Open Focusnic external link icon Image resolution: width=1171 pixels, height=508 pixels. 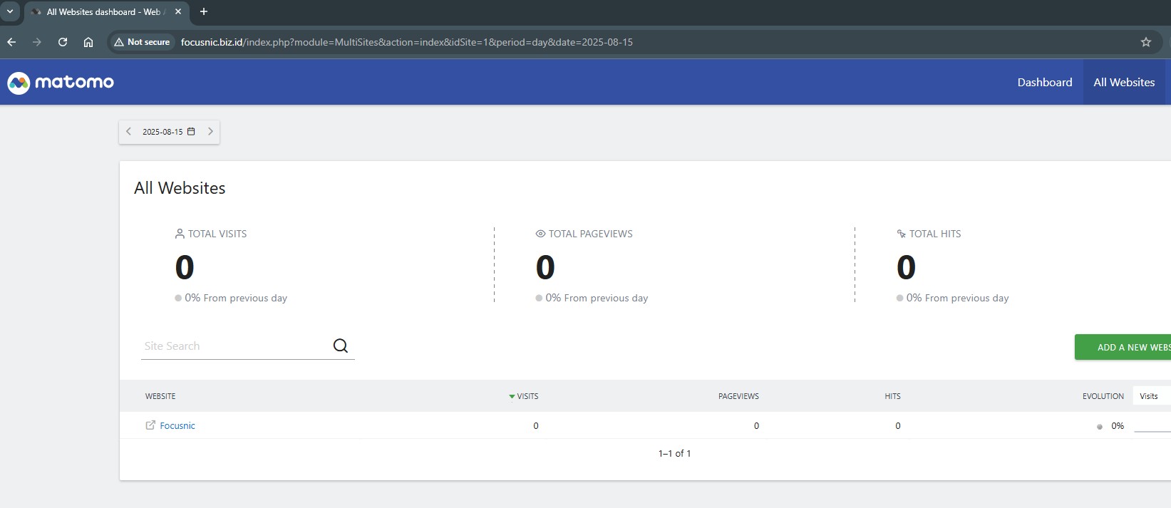tap(150, 425)
